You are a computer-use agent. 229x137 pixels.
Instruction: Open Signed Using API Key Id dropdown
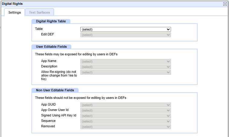coord(126,116)
